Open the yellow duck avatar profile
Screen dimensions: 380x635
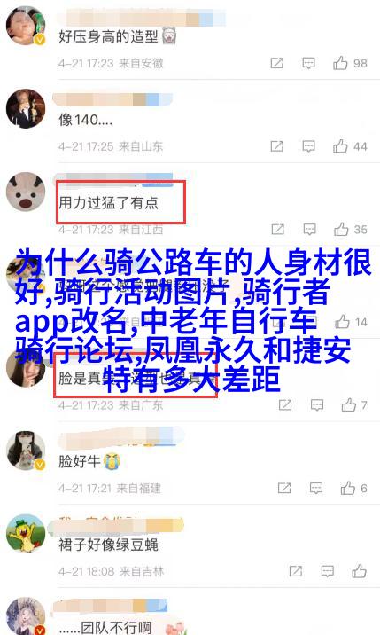coord(26,534)
